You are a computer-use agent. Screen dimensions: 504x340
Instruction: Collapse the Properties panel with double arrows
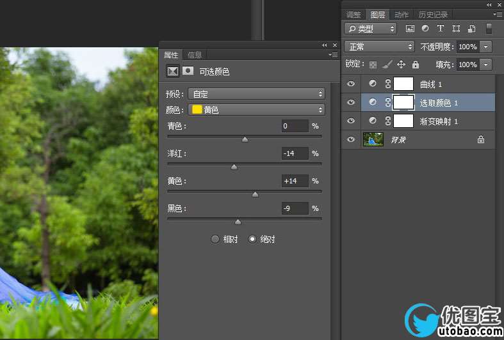tap(324, 45)
